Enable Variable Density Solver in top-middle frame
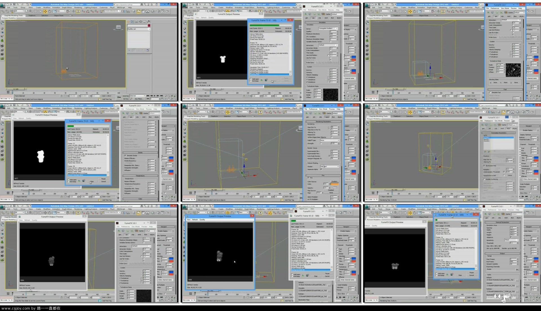Screen dimensions: 541x311 coord(331,41)
